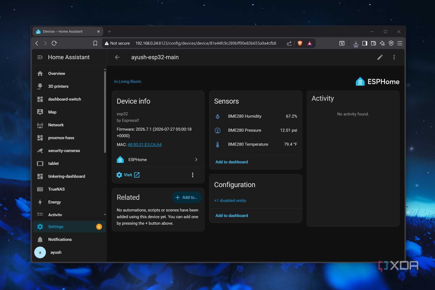Viewport: 435px width, 290px height.
Task: Collapse the Home Assistant sidebar menu
Action: tap(40, 57)
